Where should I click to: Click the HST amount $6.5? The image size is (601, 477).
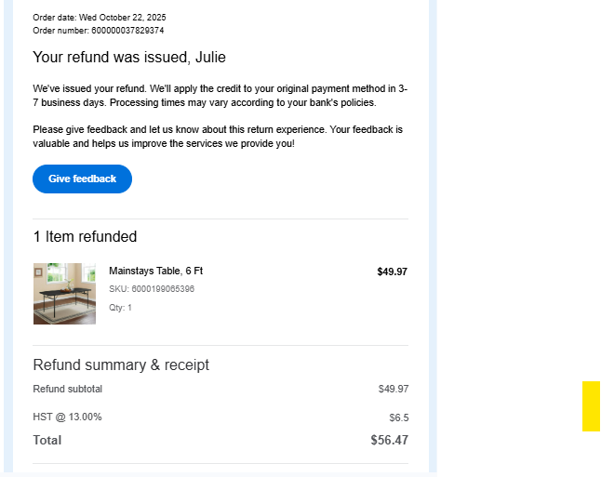[398, 417]
